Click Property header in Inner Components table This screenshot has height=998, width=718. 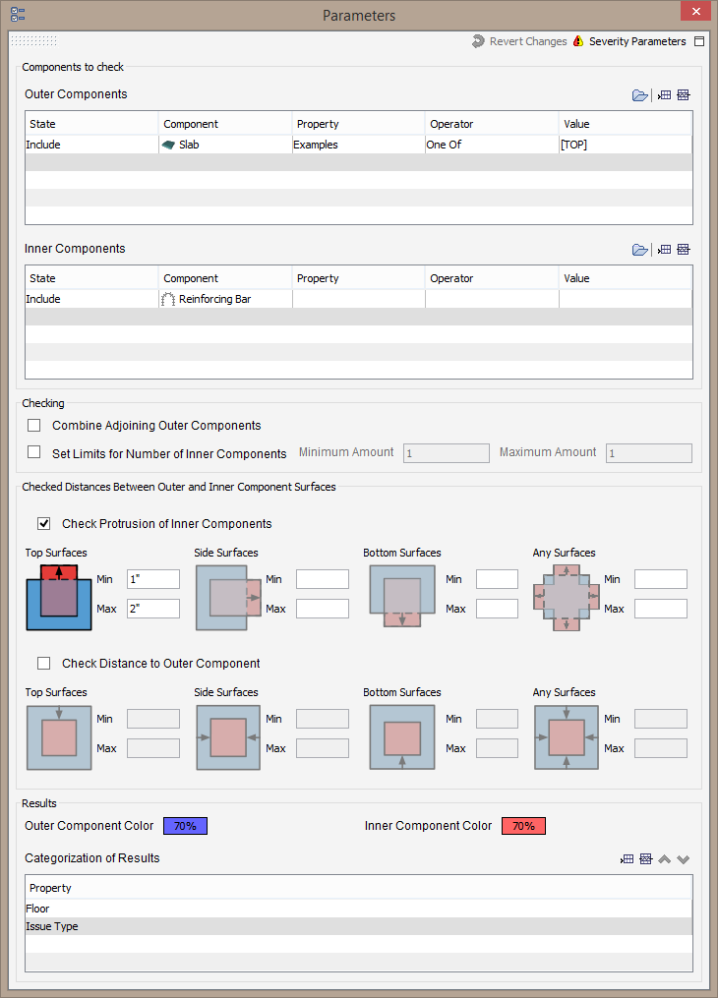click(x=358, y=278)
